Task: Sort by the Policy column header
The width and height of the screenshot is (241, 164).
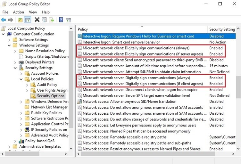Action: (141, 29)
